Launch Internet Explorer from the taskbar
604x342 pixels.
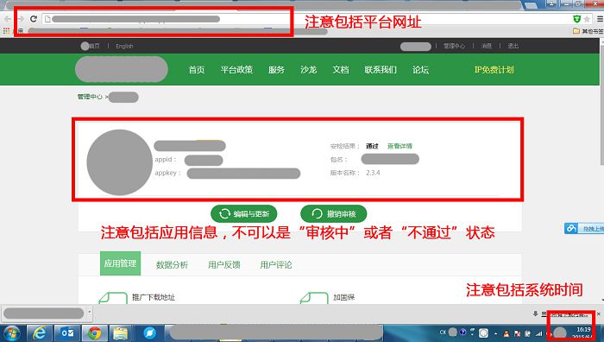click(40, 333)
